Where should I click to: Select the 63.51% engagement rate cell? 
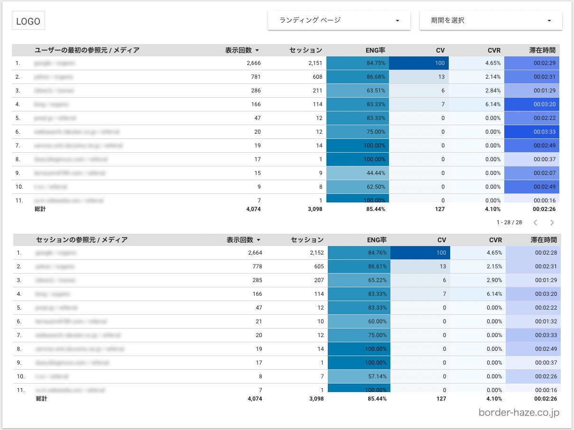[358, 91]
